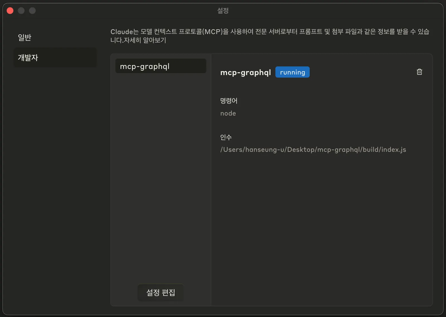Click the 설정 편집 button
446x317 pixels.
click(x=161, y=292)
